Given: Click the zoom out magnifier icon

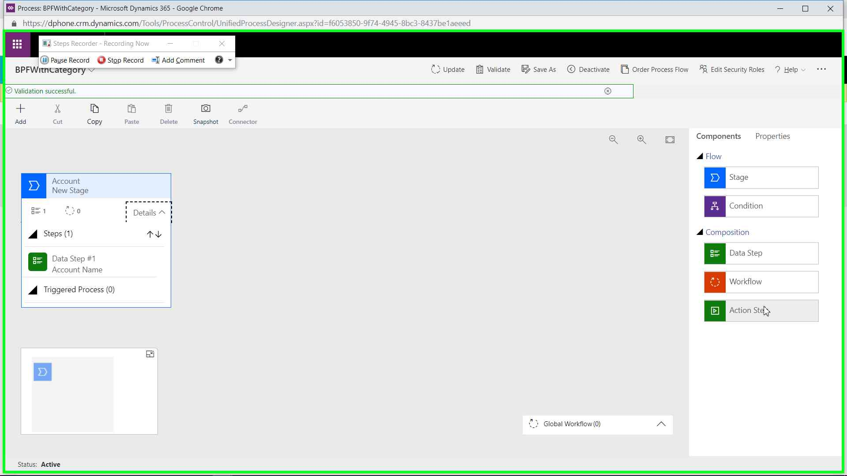Looking at the screenshot, I should (x=613, y=140).
